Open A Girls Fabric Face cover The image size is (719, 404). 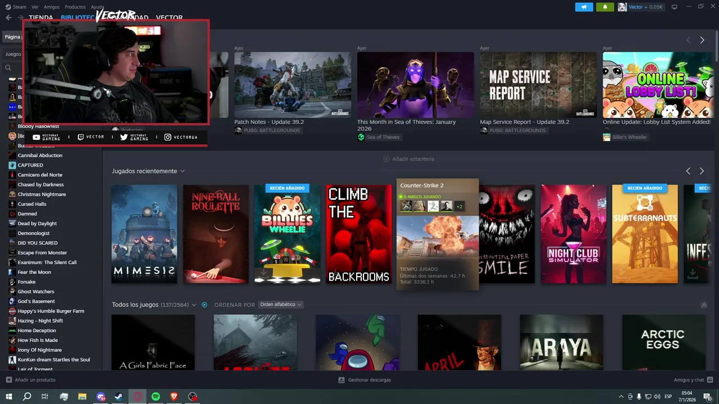153,342
